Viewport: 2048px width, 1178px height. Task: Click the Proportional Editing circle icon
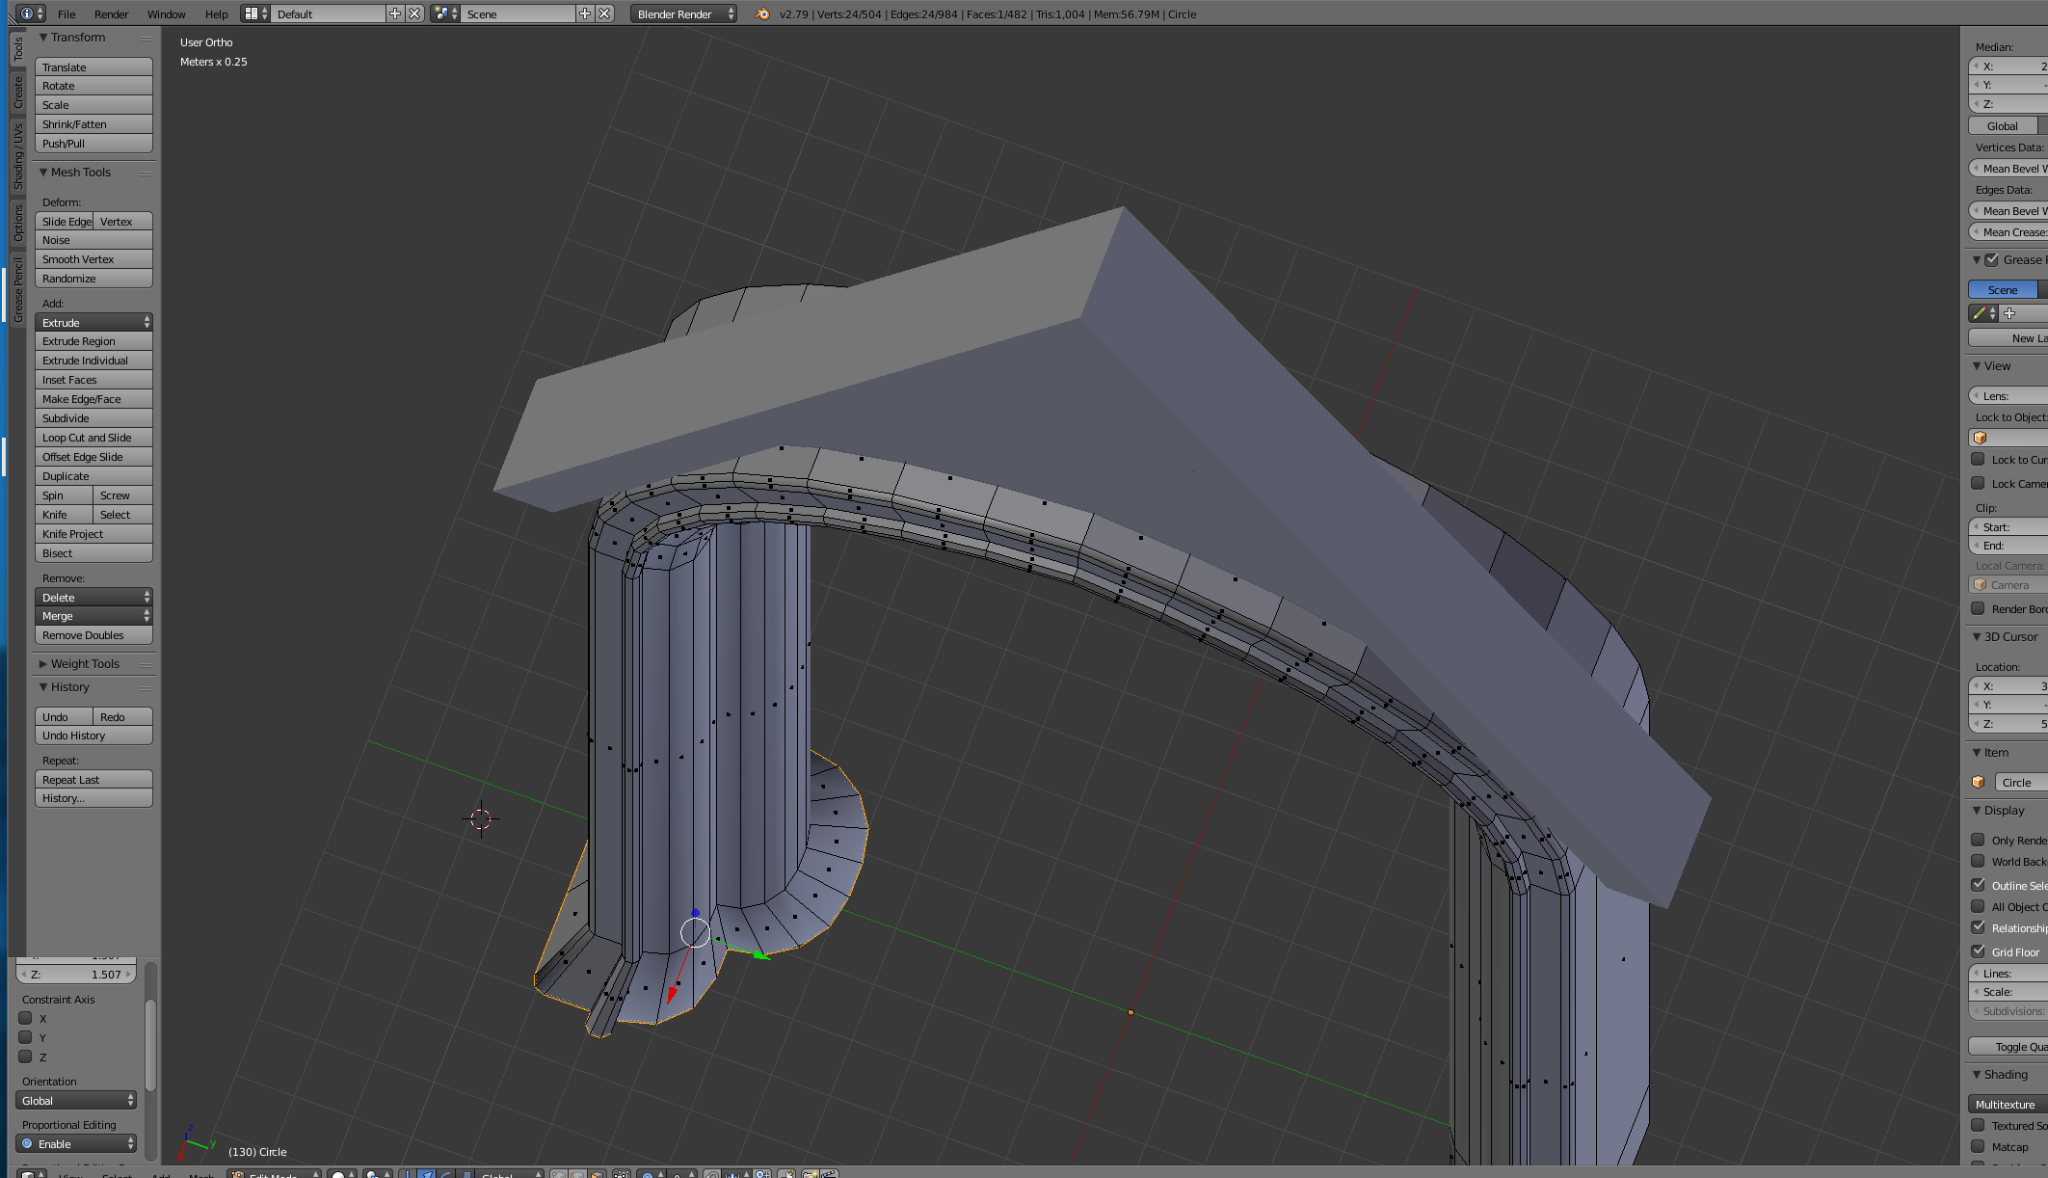27,1144
